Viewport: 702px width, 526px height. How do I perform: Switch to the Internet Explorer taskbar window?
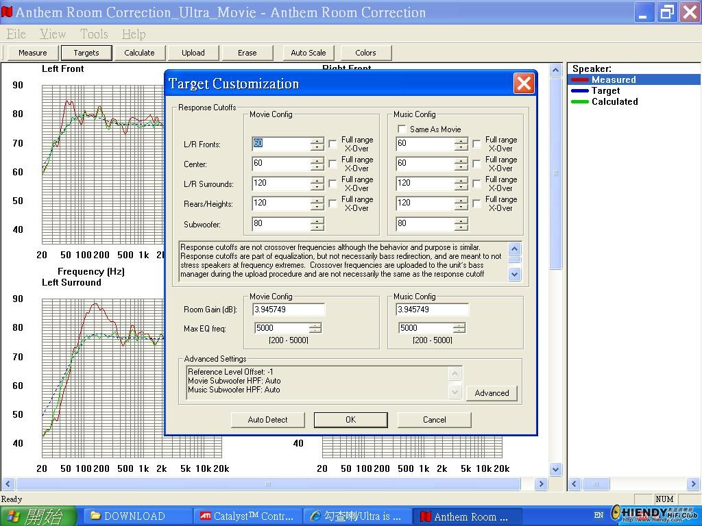(x=358, y=516)
